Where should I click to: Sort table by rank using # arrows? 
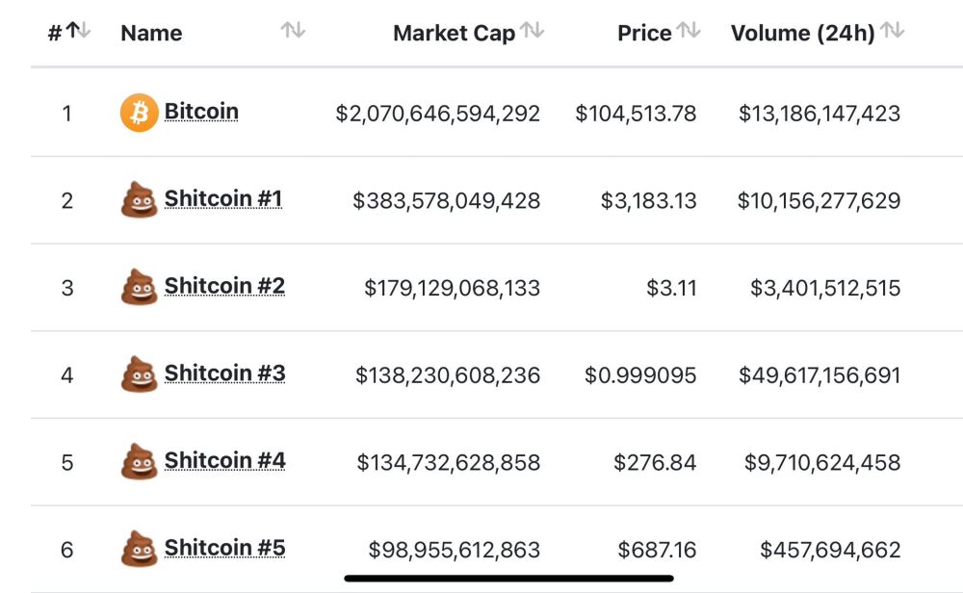(78, 30)
